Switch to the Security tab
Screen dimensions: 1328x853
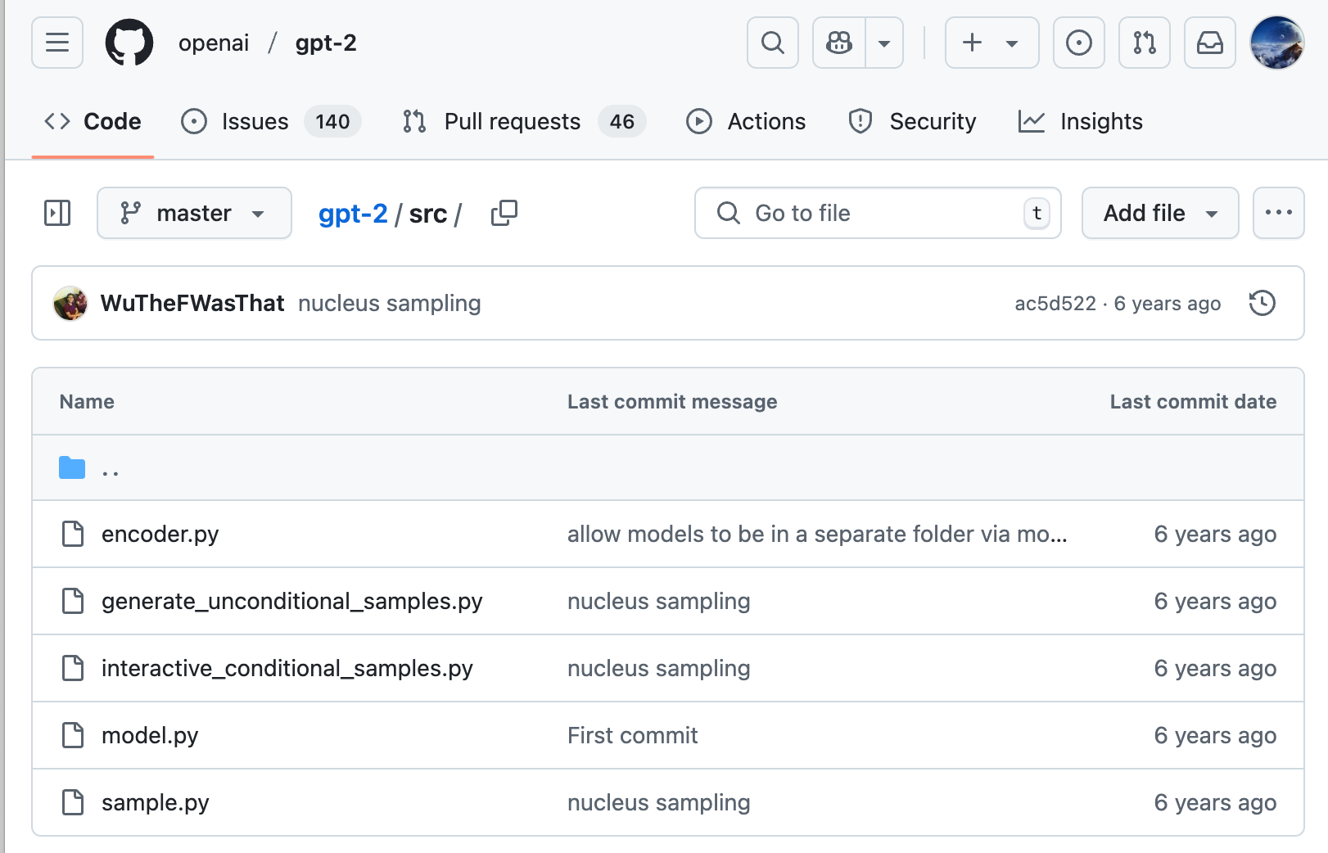click(912, 121)
